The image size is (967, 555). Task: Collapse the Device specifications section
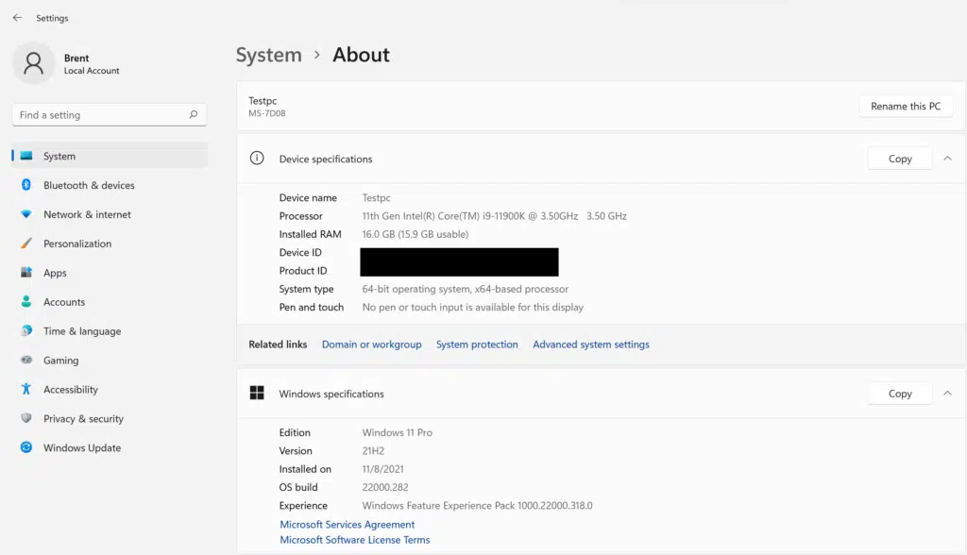[x=947, y=159]
